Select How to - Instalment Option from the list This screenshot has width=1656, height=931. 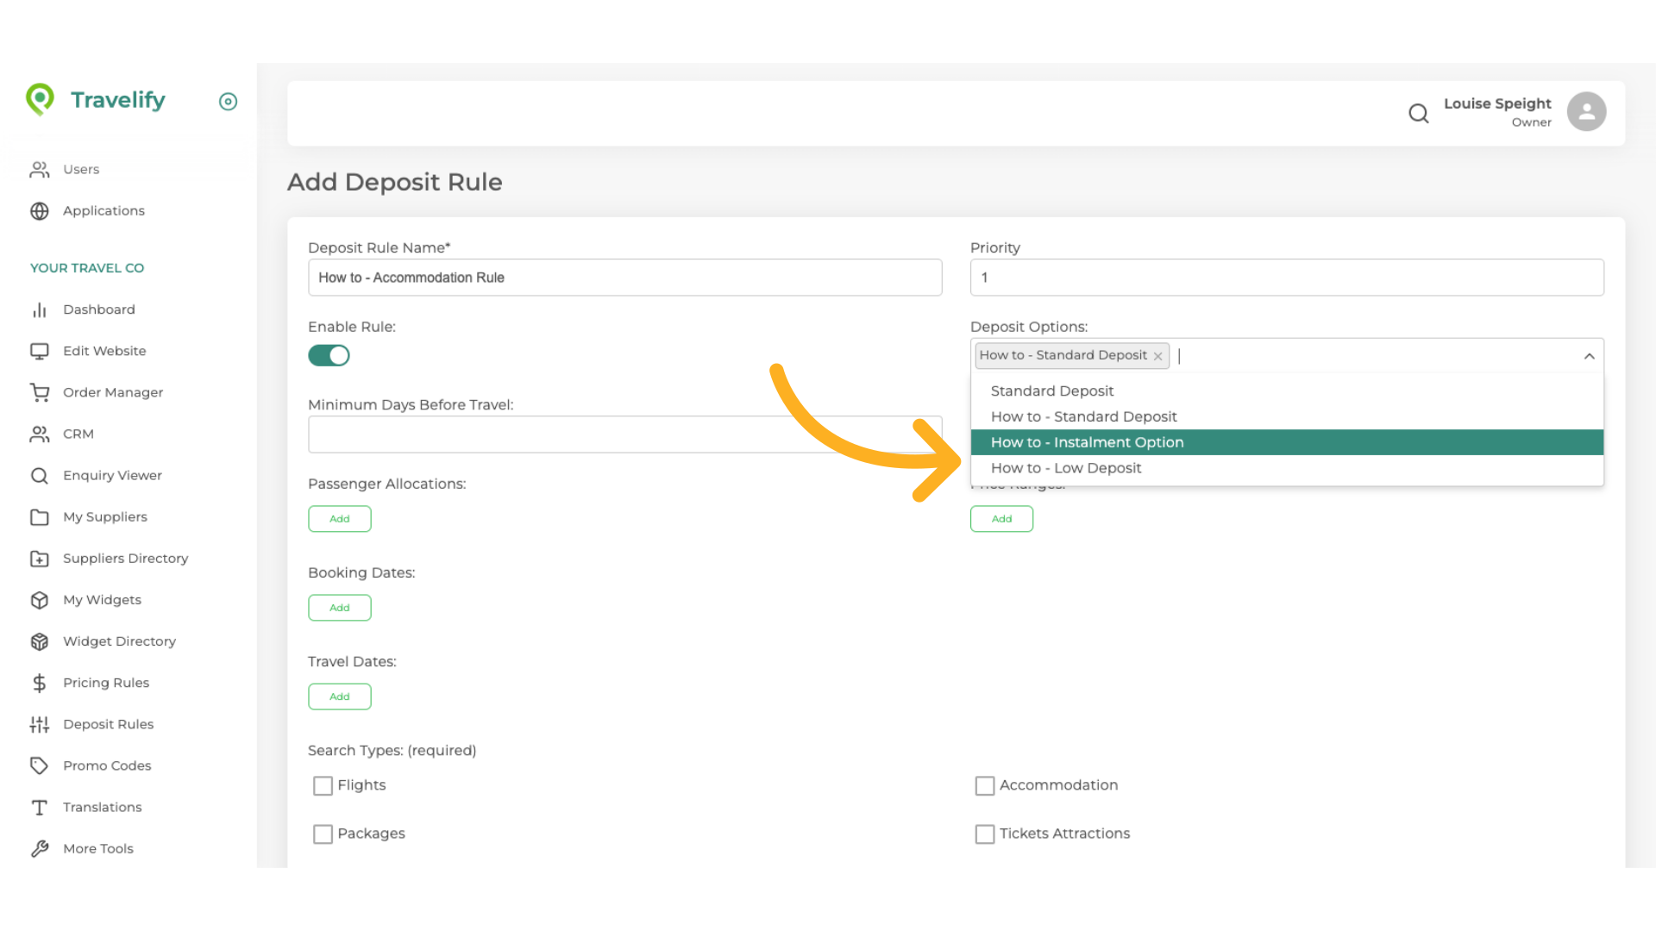tap(1087, 442)
